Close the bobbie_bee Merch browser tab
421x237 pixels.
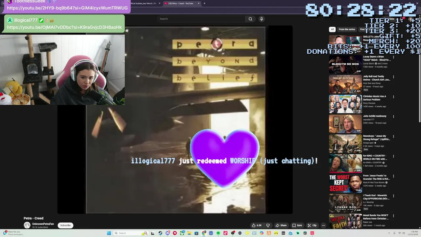point(160,3)
